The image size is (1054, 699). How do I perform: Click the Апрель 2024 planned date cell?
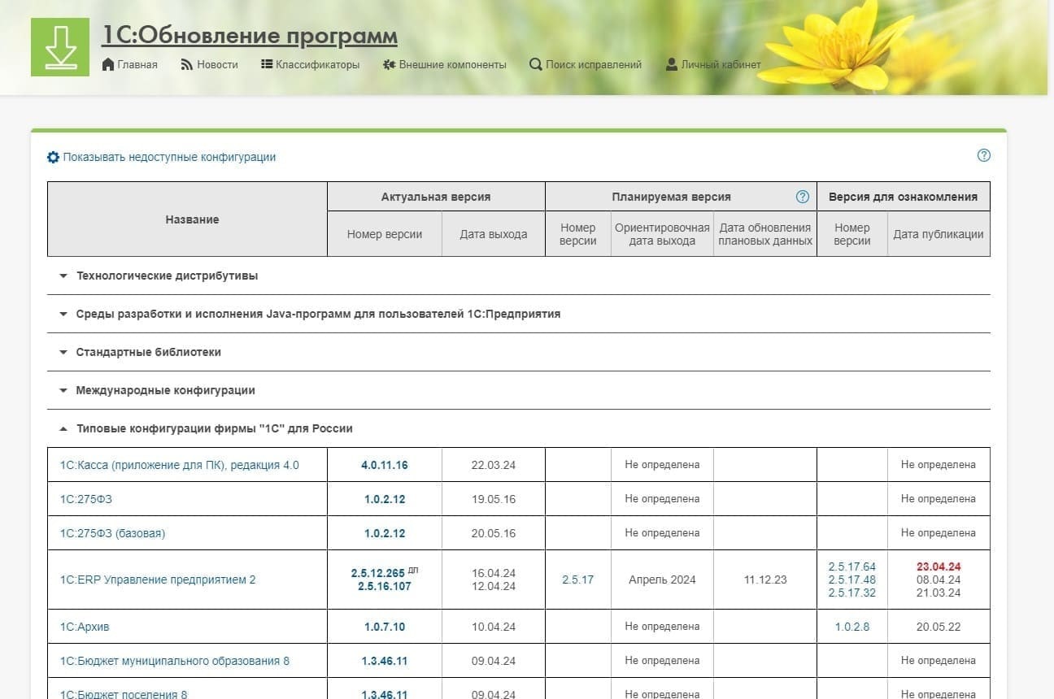point(662,580)
